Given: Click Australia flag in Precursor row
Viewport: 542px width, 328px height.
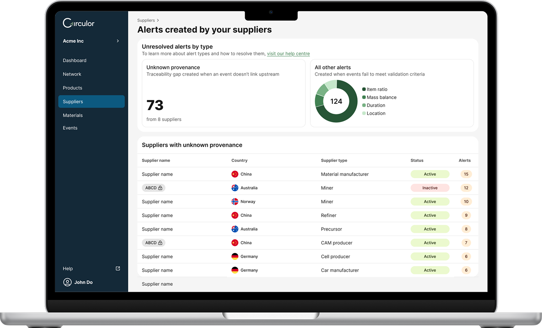Looking at the screenshot, I should coord(235,229).
